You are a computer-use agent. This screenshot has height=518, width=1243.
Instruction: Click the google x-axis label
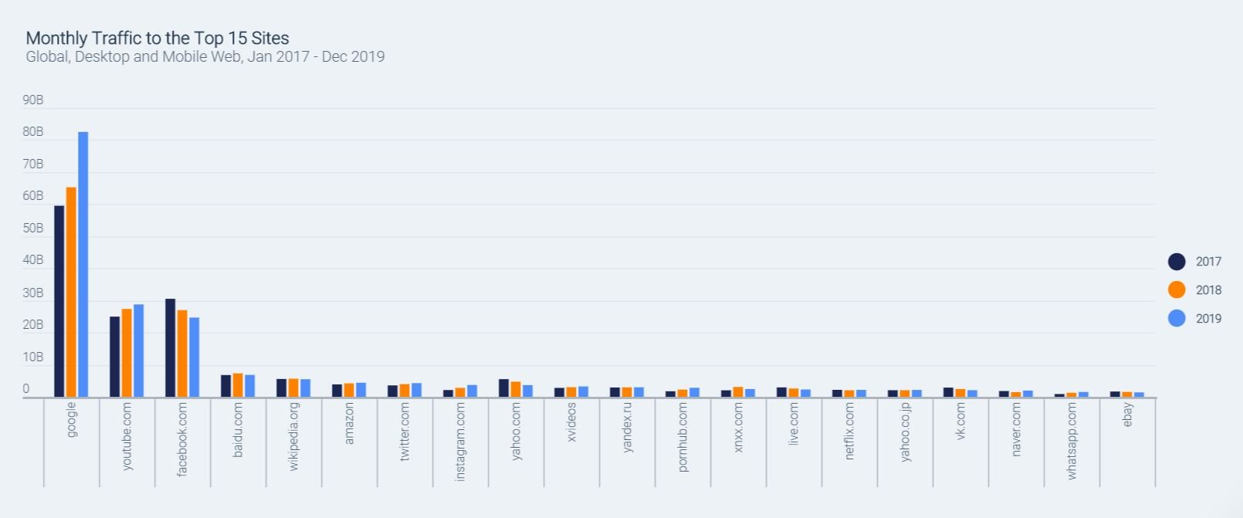pyautogui.click(x=72, y=419)
